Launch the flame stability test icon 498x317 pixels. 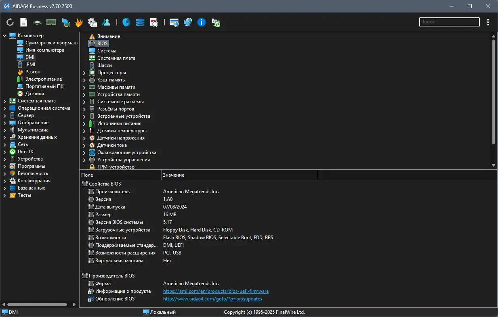79,22
